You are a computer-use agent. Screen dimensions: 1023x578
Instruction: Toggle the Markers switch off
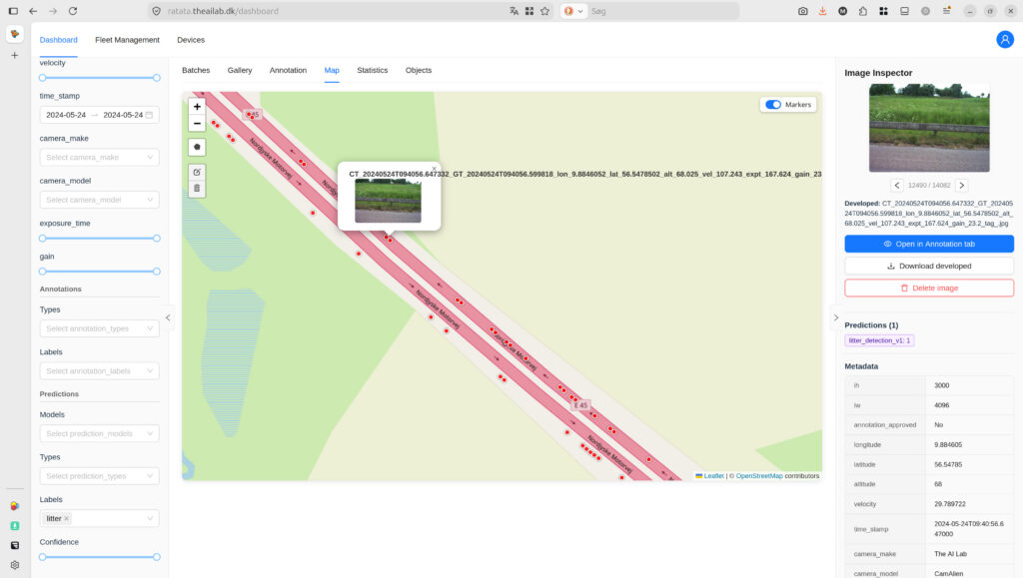coord(773,104)
